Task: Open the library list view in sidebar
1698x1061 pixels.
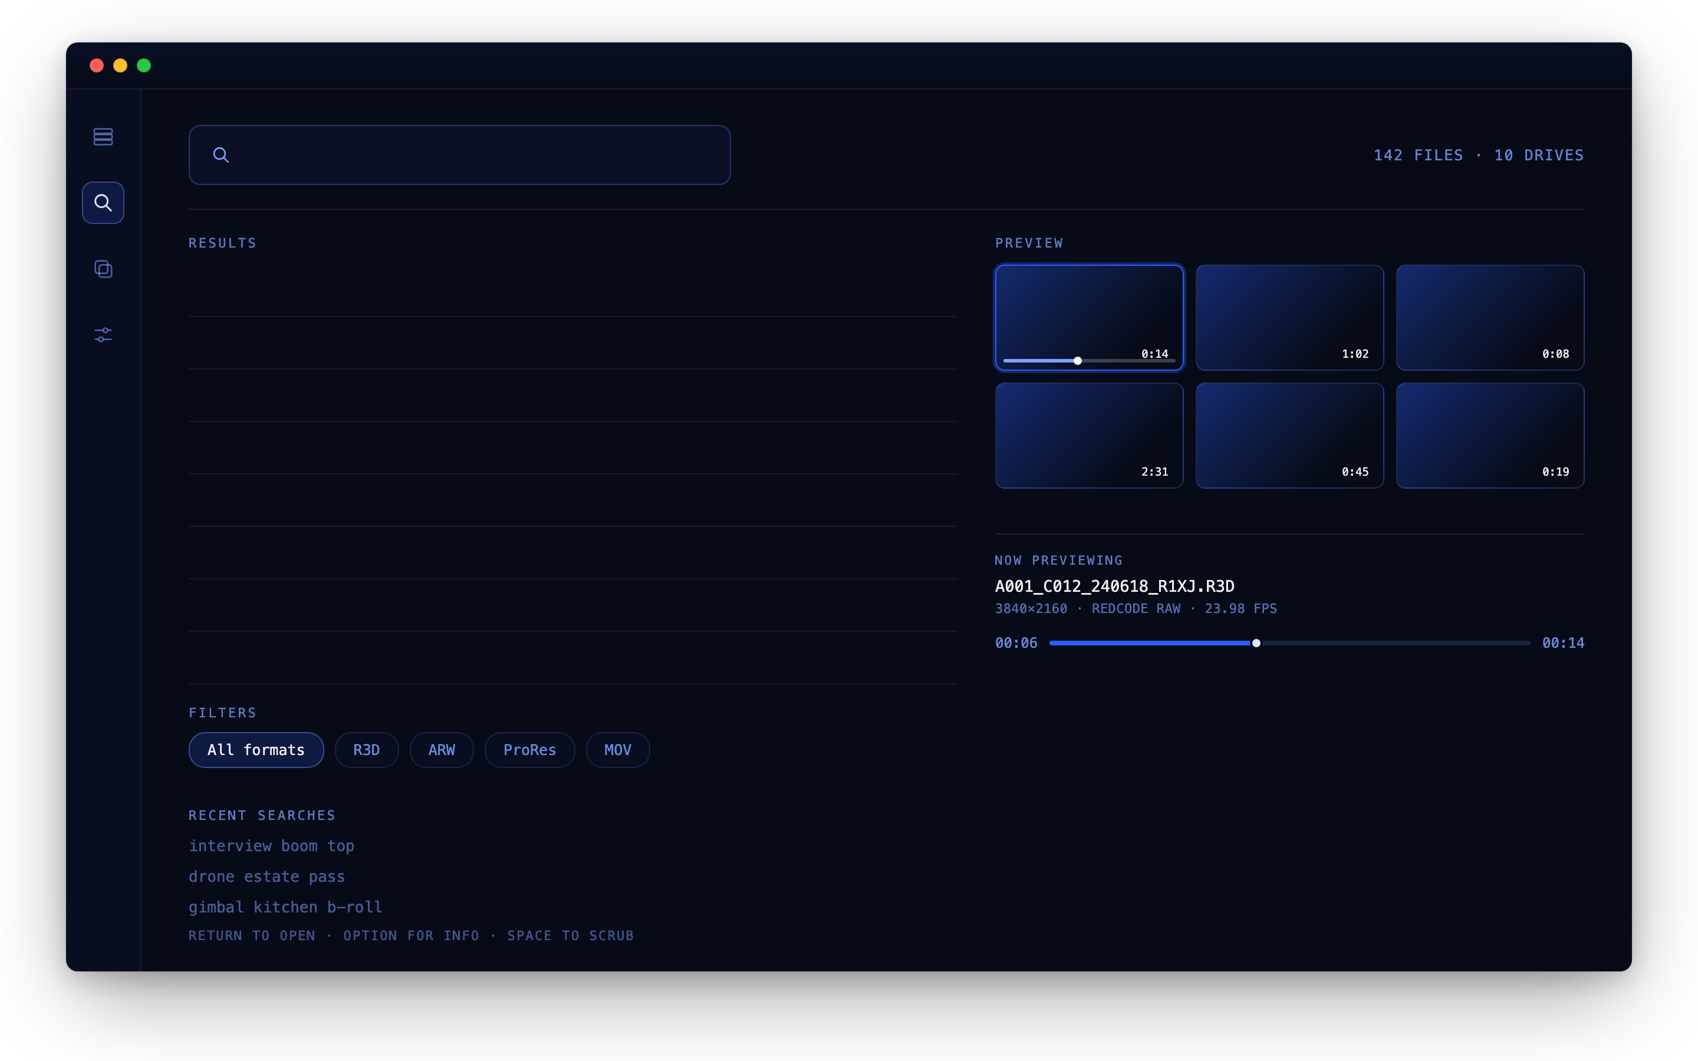Action: (x=103, y=136)
